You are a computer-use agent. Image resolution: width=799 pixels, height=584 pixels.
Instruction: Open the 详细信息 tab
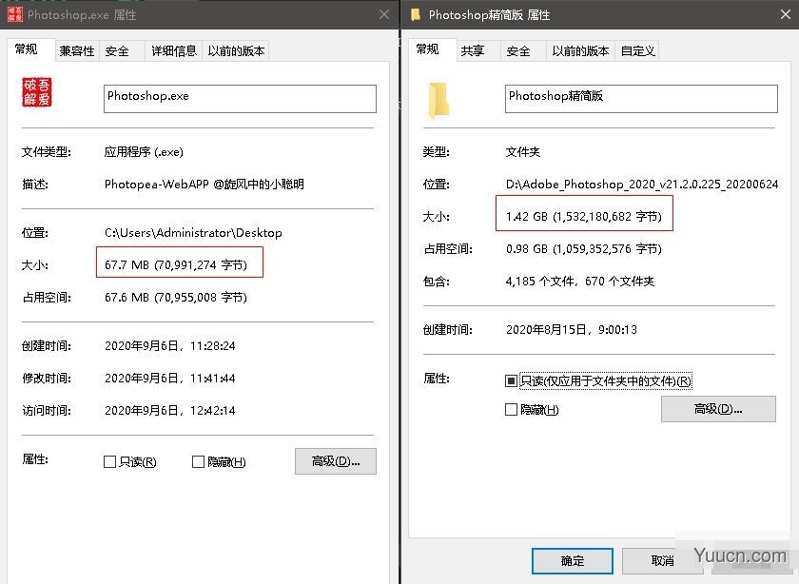[174, 51]
